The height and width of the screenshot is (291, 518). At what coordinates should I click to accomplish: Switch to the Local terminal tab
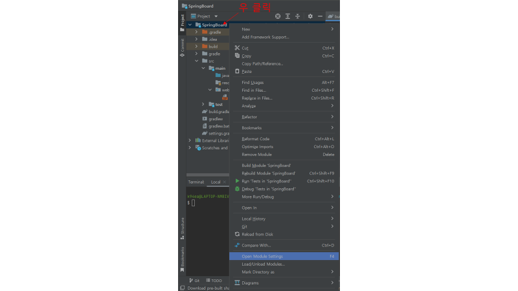click(x=216, y=182)
